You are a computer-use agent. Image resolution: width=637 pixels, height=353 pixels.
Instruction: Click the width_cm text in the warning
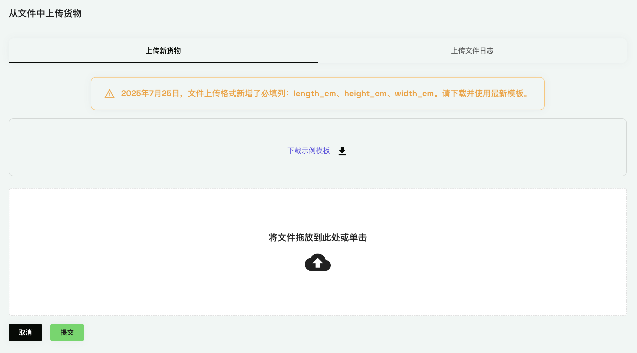pyautogui.click(x=414, y=94)
